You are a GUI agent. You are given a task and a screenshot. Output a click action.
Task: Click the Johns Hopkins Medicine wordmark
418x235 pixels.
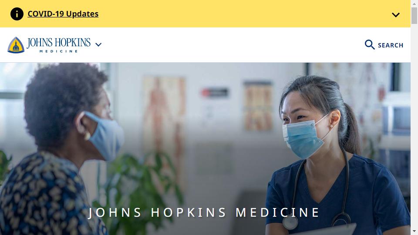pos(59,45)
